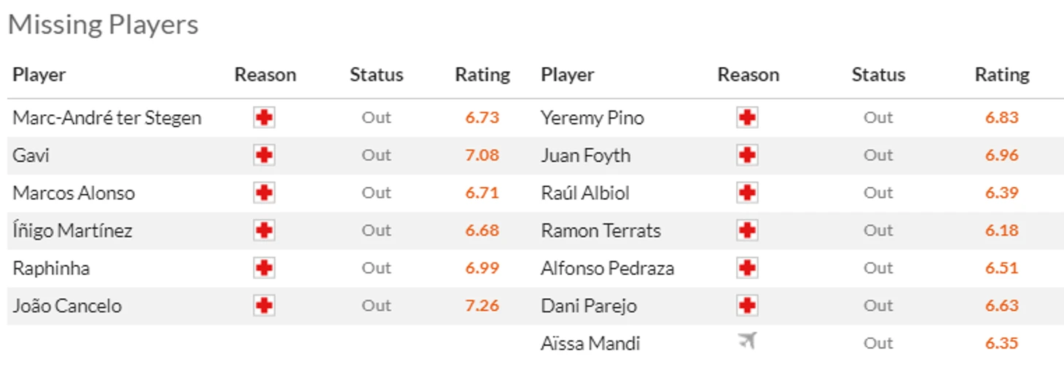Image resolution: width=1064 pixels, height=365 pixels.
Task: Select Íñigo Martínez player name
Action: click(x=73, y=231)
